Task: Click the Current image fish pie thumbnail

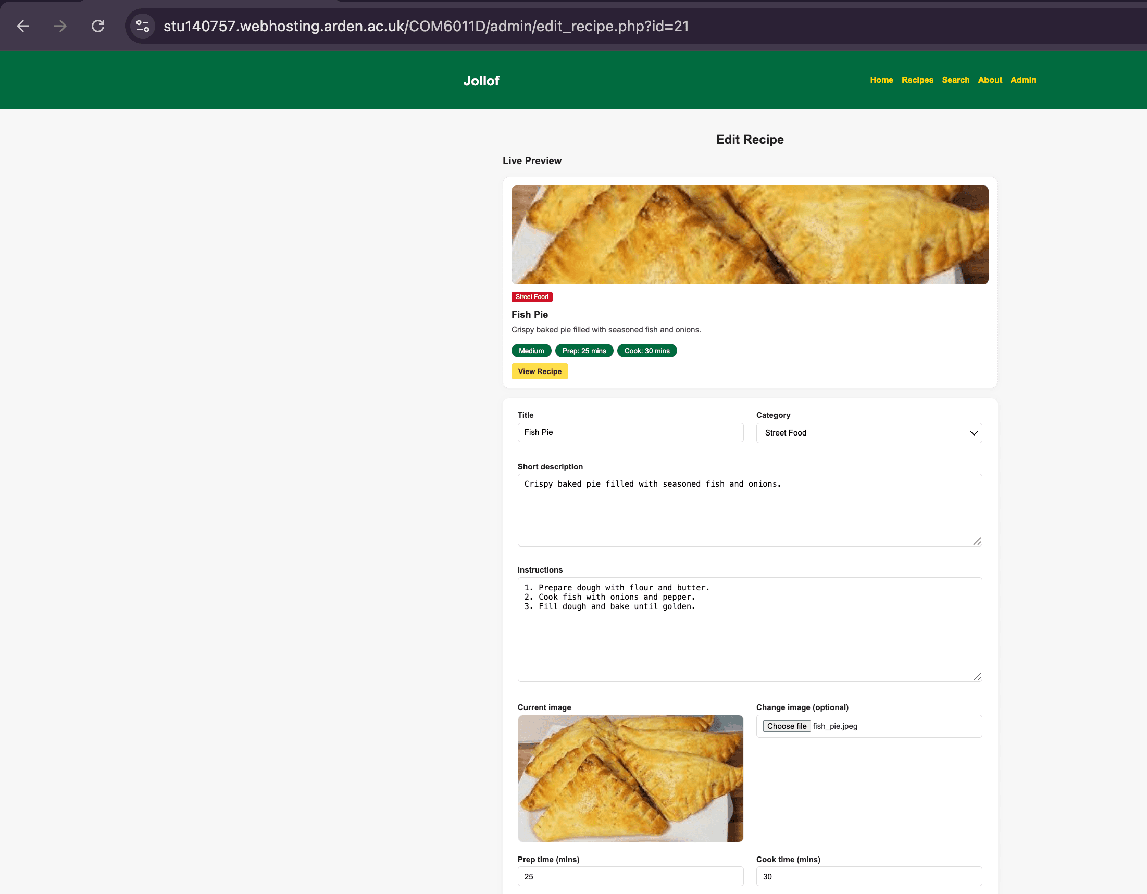Action: [x=630, y=778]
